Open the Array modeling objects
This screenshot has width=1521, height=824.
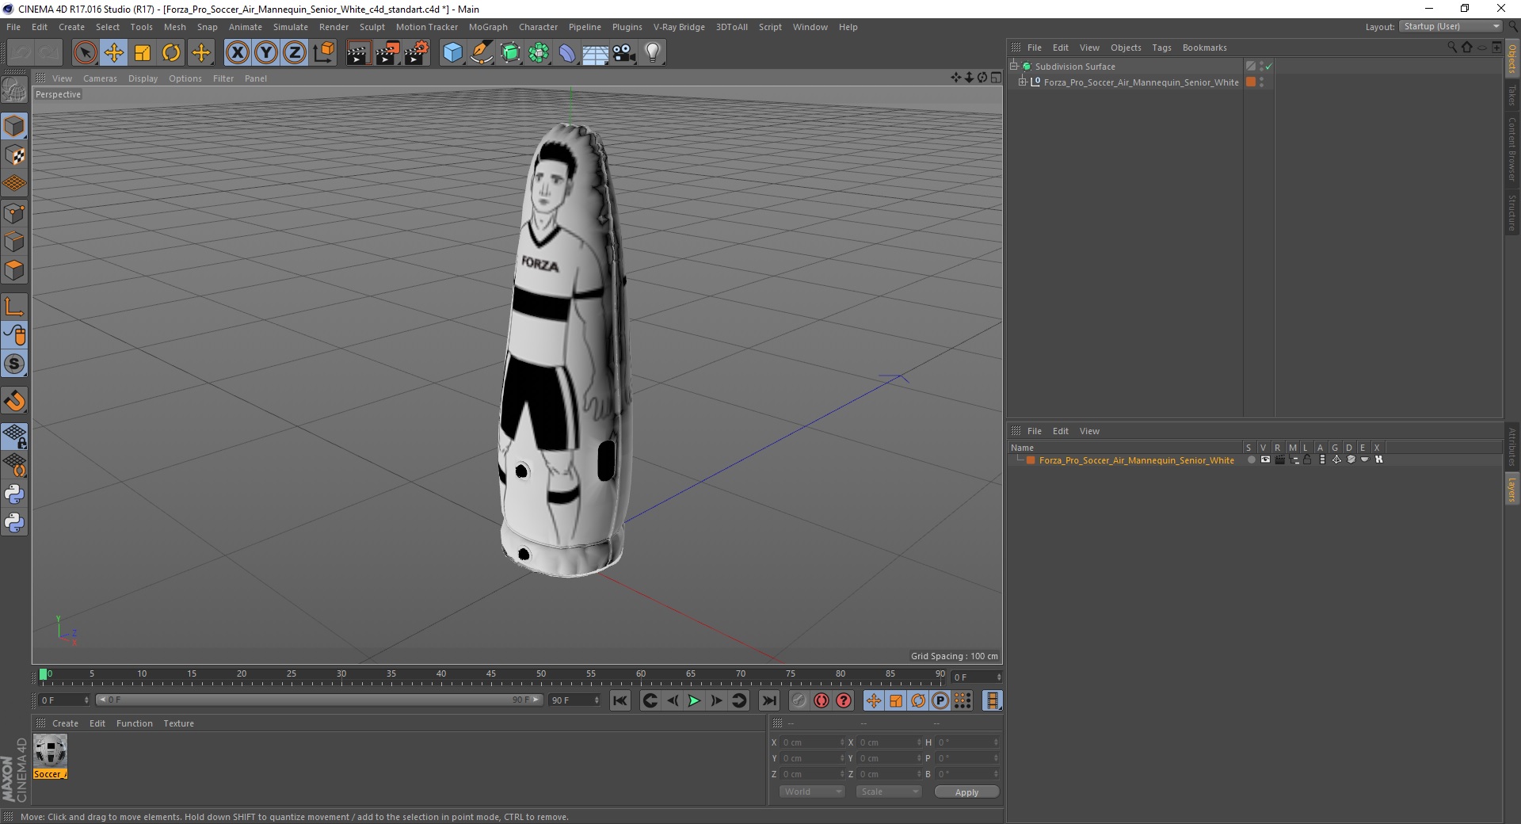click(x=539, y=53)
